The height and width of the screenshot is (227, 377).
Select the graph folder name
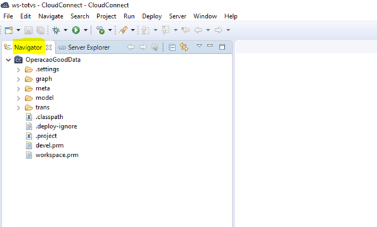pos(44,79)
